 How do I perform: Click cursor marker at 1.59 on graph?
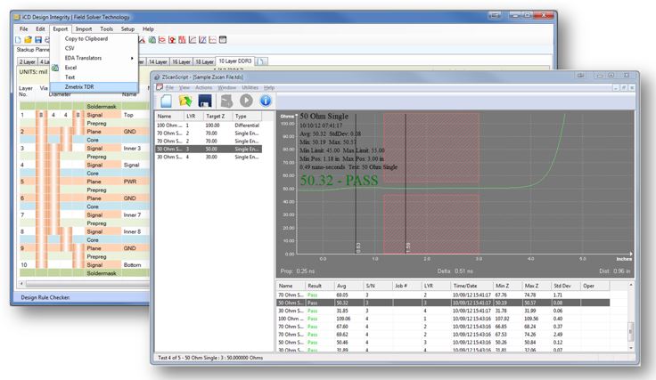coord(406,183)
